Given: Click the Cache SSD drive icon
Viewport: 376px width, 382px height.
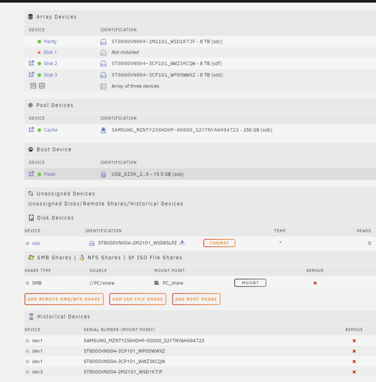Looking at the screenshot, I should [x=103, y=130].
